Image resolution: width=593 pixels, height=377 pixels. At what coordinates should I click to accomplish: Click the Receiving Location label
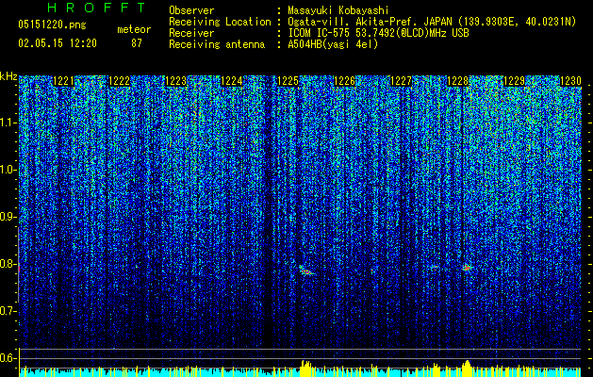pyautogui.click(x=220, y=22)
